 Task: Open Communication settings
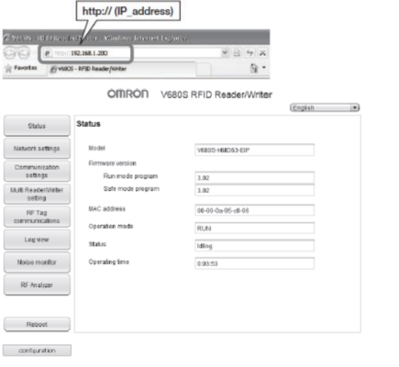(37, 172)
